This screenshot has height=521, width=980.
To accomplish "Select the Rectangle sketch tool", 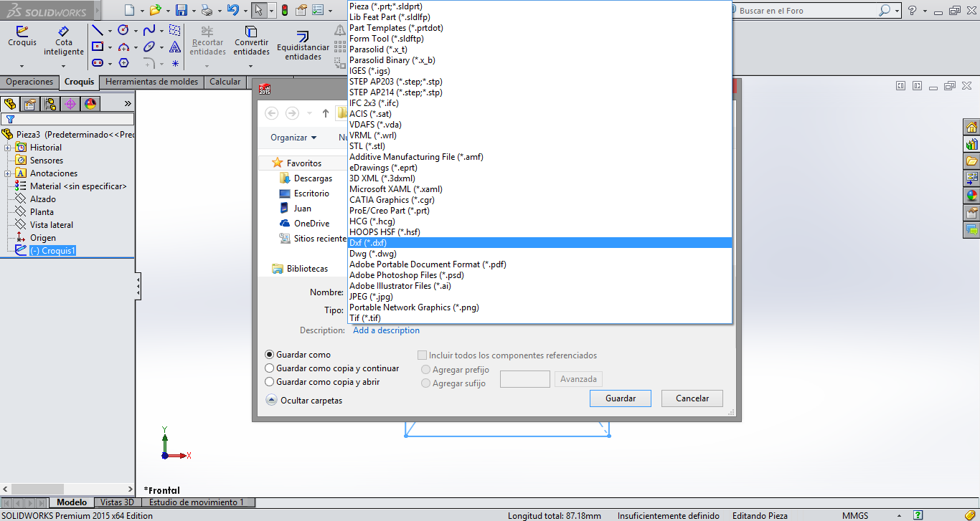I will [x=98, y=47].
